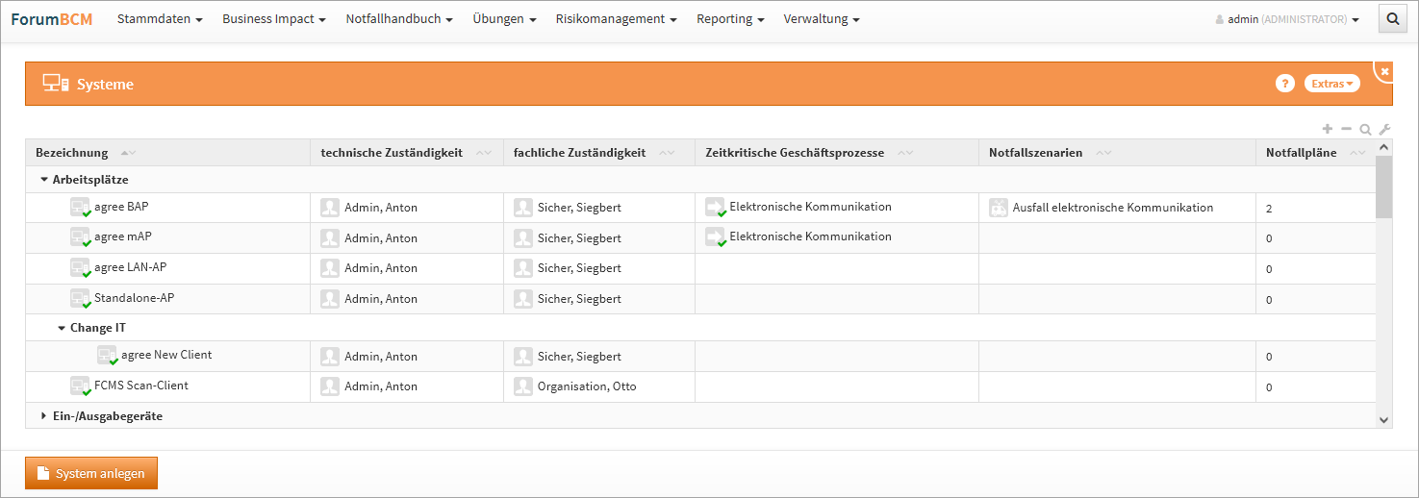This screenshot has width=1419, height=498.
Task: Open the Extras dropdown
Action: point(1331,84)
